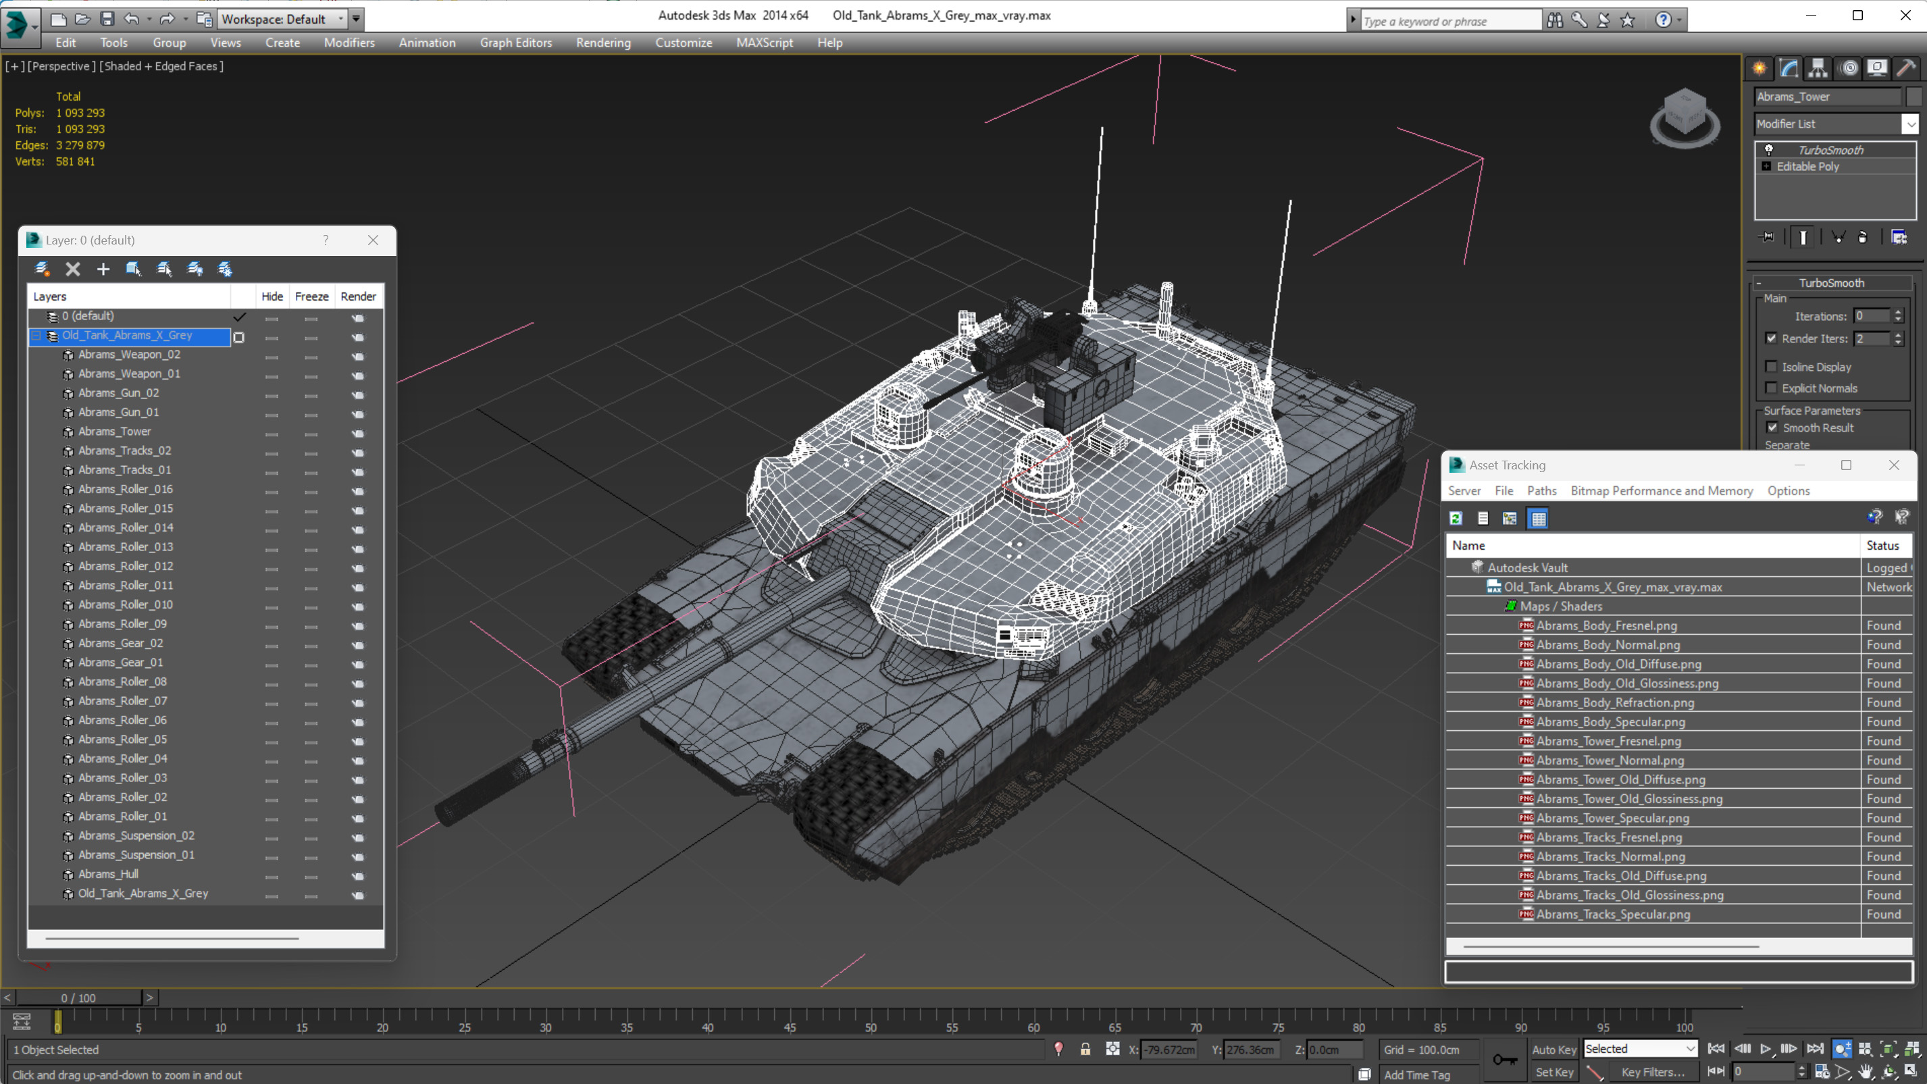Open the Utilities panel hammer icon
This screenshot has height=1084, width=1927.
coord(1905,69)
